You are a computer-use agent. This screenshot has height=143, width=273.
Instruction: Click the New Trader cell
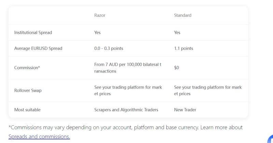(185, 110)
